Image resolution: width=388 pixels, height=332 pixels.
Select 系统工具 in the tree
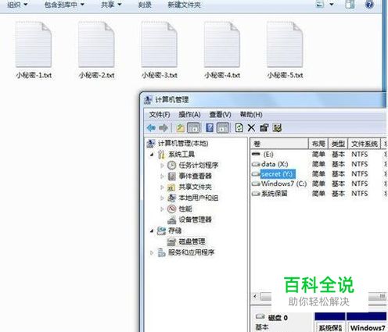[x=181, y=154]
